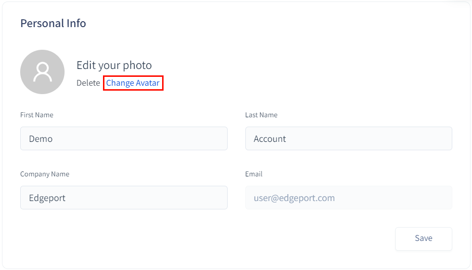This screenshot has width=472, height=270.
Task: Click the Email label
Action: (254, 174)
